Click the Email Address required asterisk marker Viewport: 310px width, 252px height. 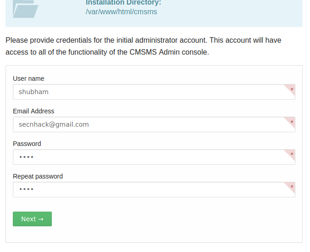pos(292,122)
